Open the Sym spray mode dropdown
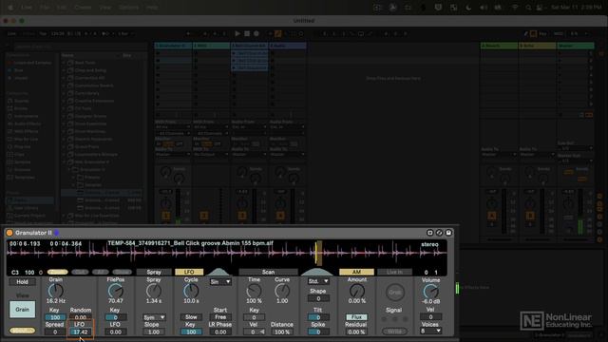608x342 pixels. click(x=154, y=317)
